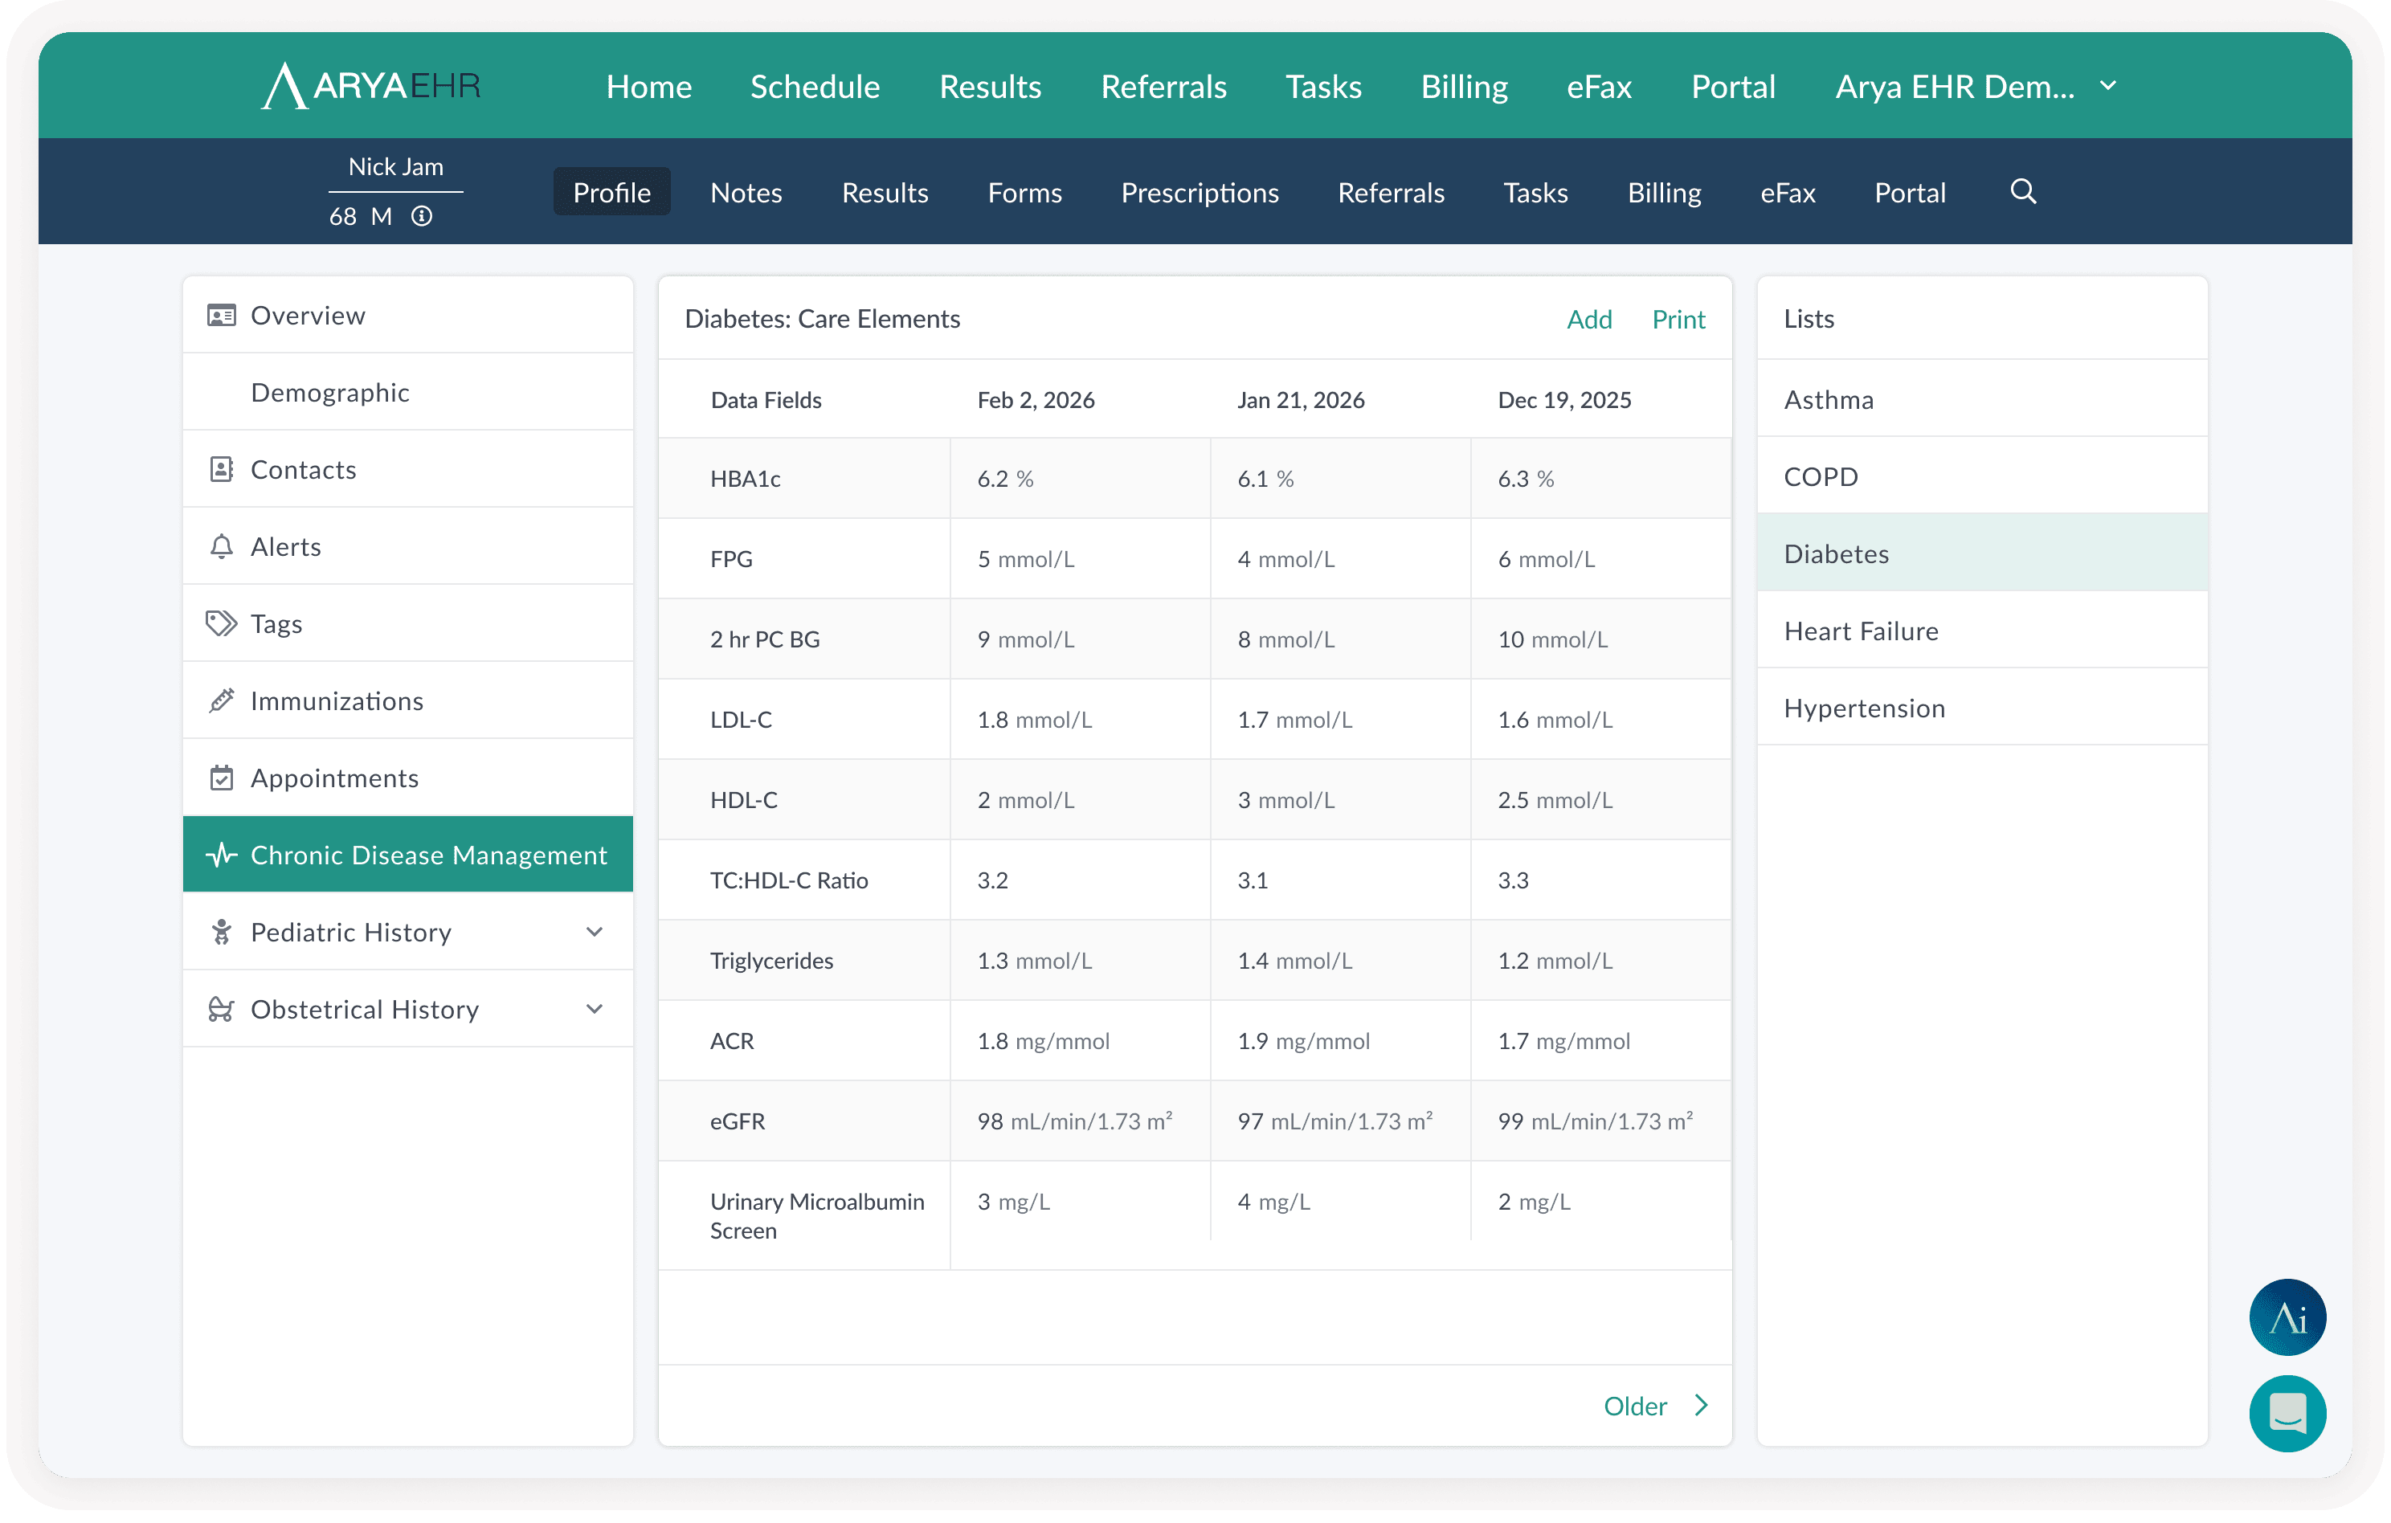The image size is (2391, 1523).
Task: Open Results in top green navigation
Action: coord(990,87)
